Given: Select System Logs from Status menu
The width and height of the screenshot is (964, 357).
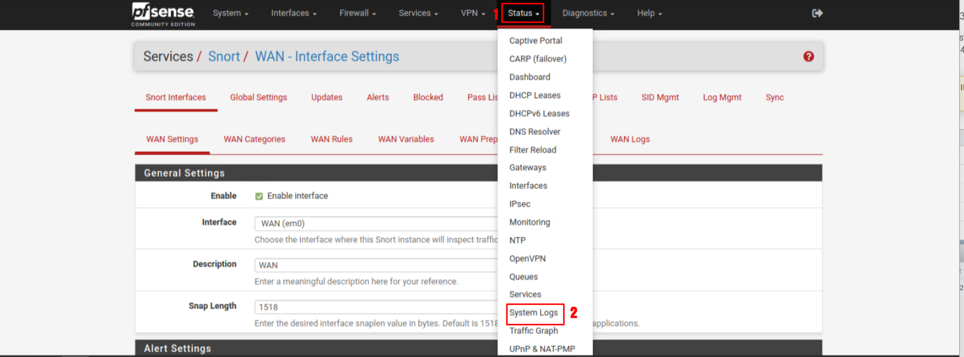Looking at the screenshot, I should click(533, 313).
